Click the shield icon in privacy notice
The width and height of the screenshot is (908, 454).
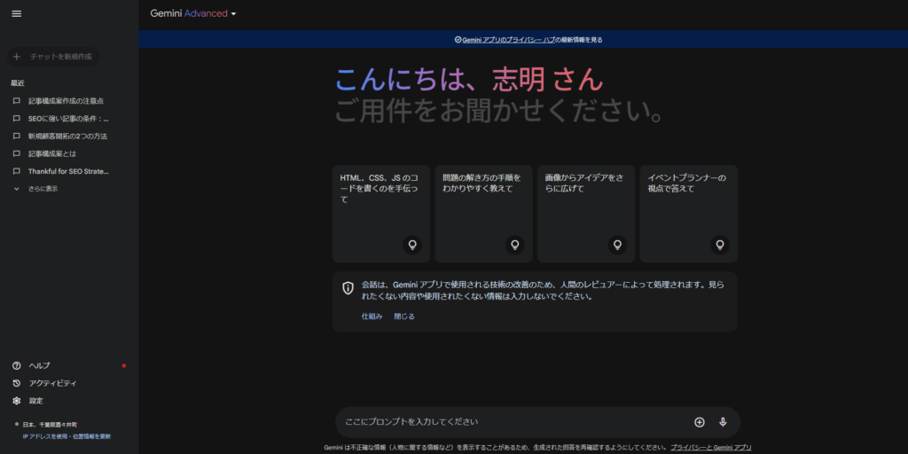[x=348, y=288]
